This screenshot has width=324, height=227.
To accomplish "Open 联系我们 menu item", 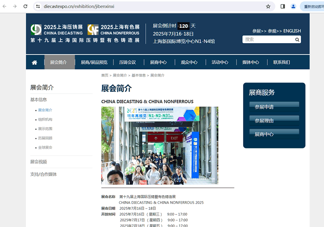I will pos(282,62).
